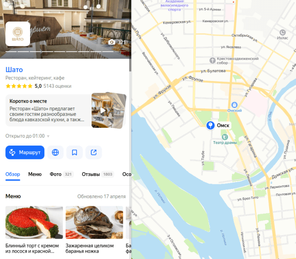Open the restaurant website globe icon

(55, 152)
